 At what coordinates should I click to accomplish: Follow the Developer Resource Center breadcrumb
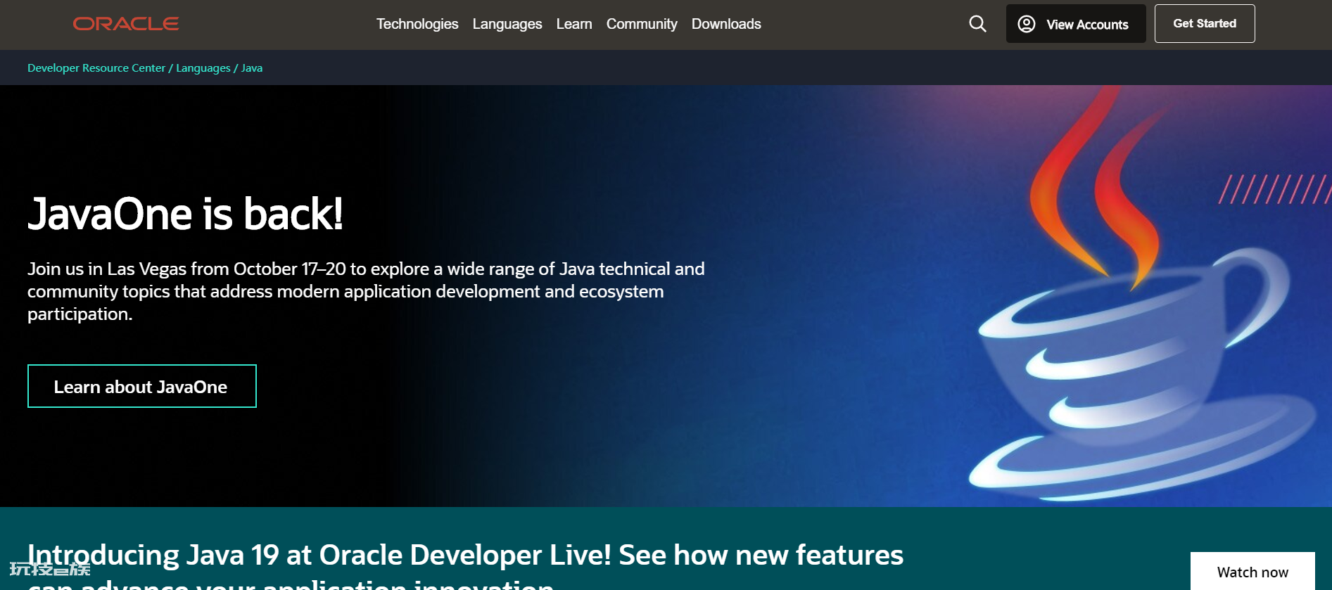tap(96, 68)
